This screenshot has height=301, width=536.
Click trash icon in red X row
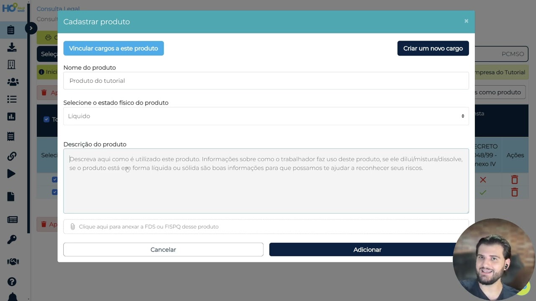tap(515, 180)
